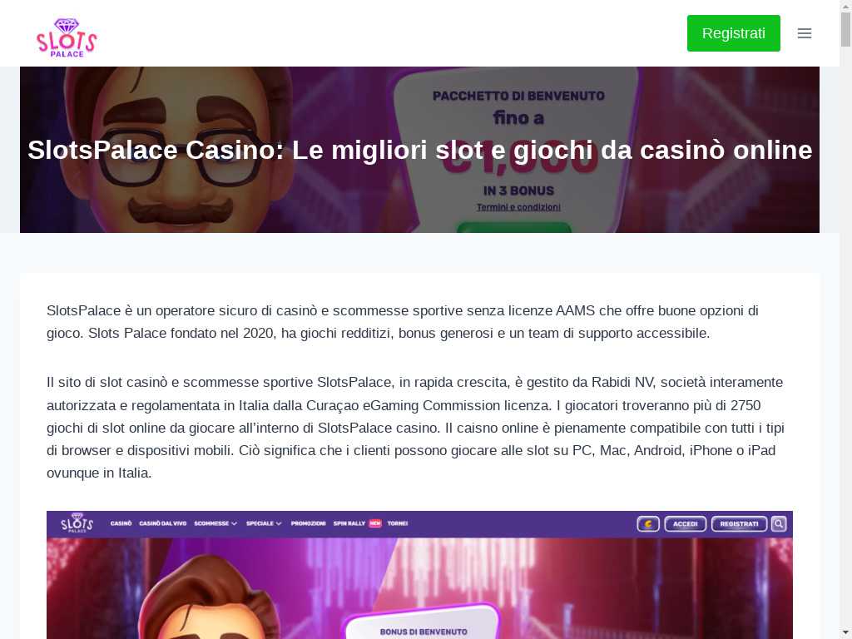Open the hamburger menu icon
852x639 pixels.
coord(805,33)
